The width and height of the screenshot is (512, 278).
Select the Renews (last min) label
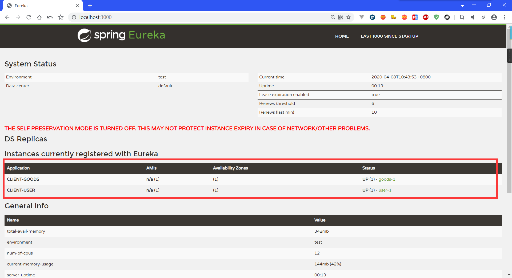point(277,112)
